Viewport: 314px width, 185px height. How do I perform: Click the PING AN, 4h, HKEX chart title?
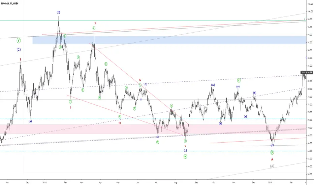point(10,4)
